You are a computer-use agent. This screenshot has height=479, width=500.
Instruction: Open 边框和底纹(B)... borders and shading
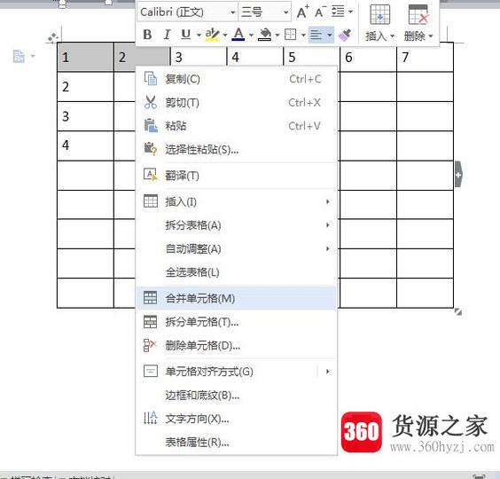pos(237,396)
